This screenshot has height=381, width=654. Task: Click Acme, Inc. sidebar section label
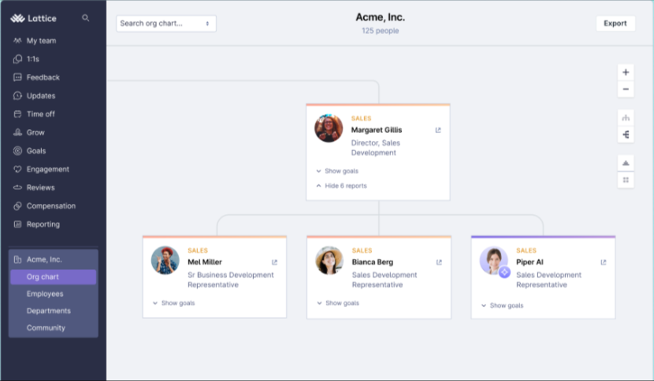(44, 259)
